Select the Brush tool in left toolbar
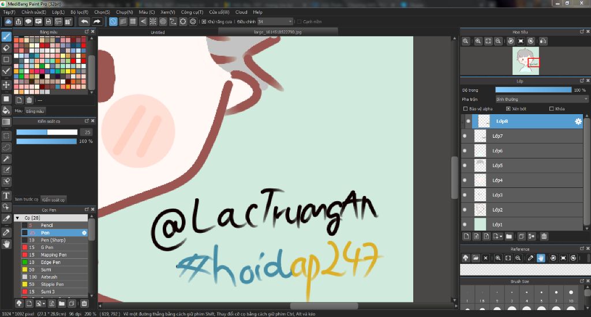 (6, 36)
